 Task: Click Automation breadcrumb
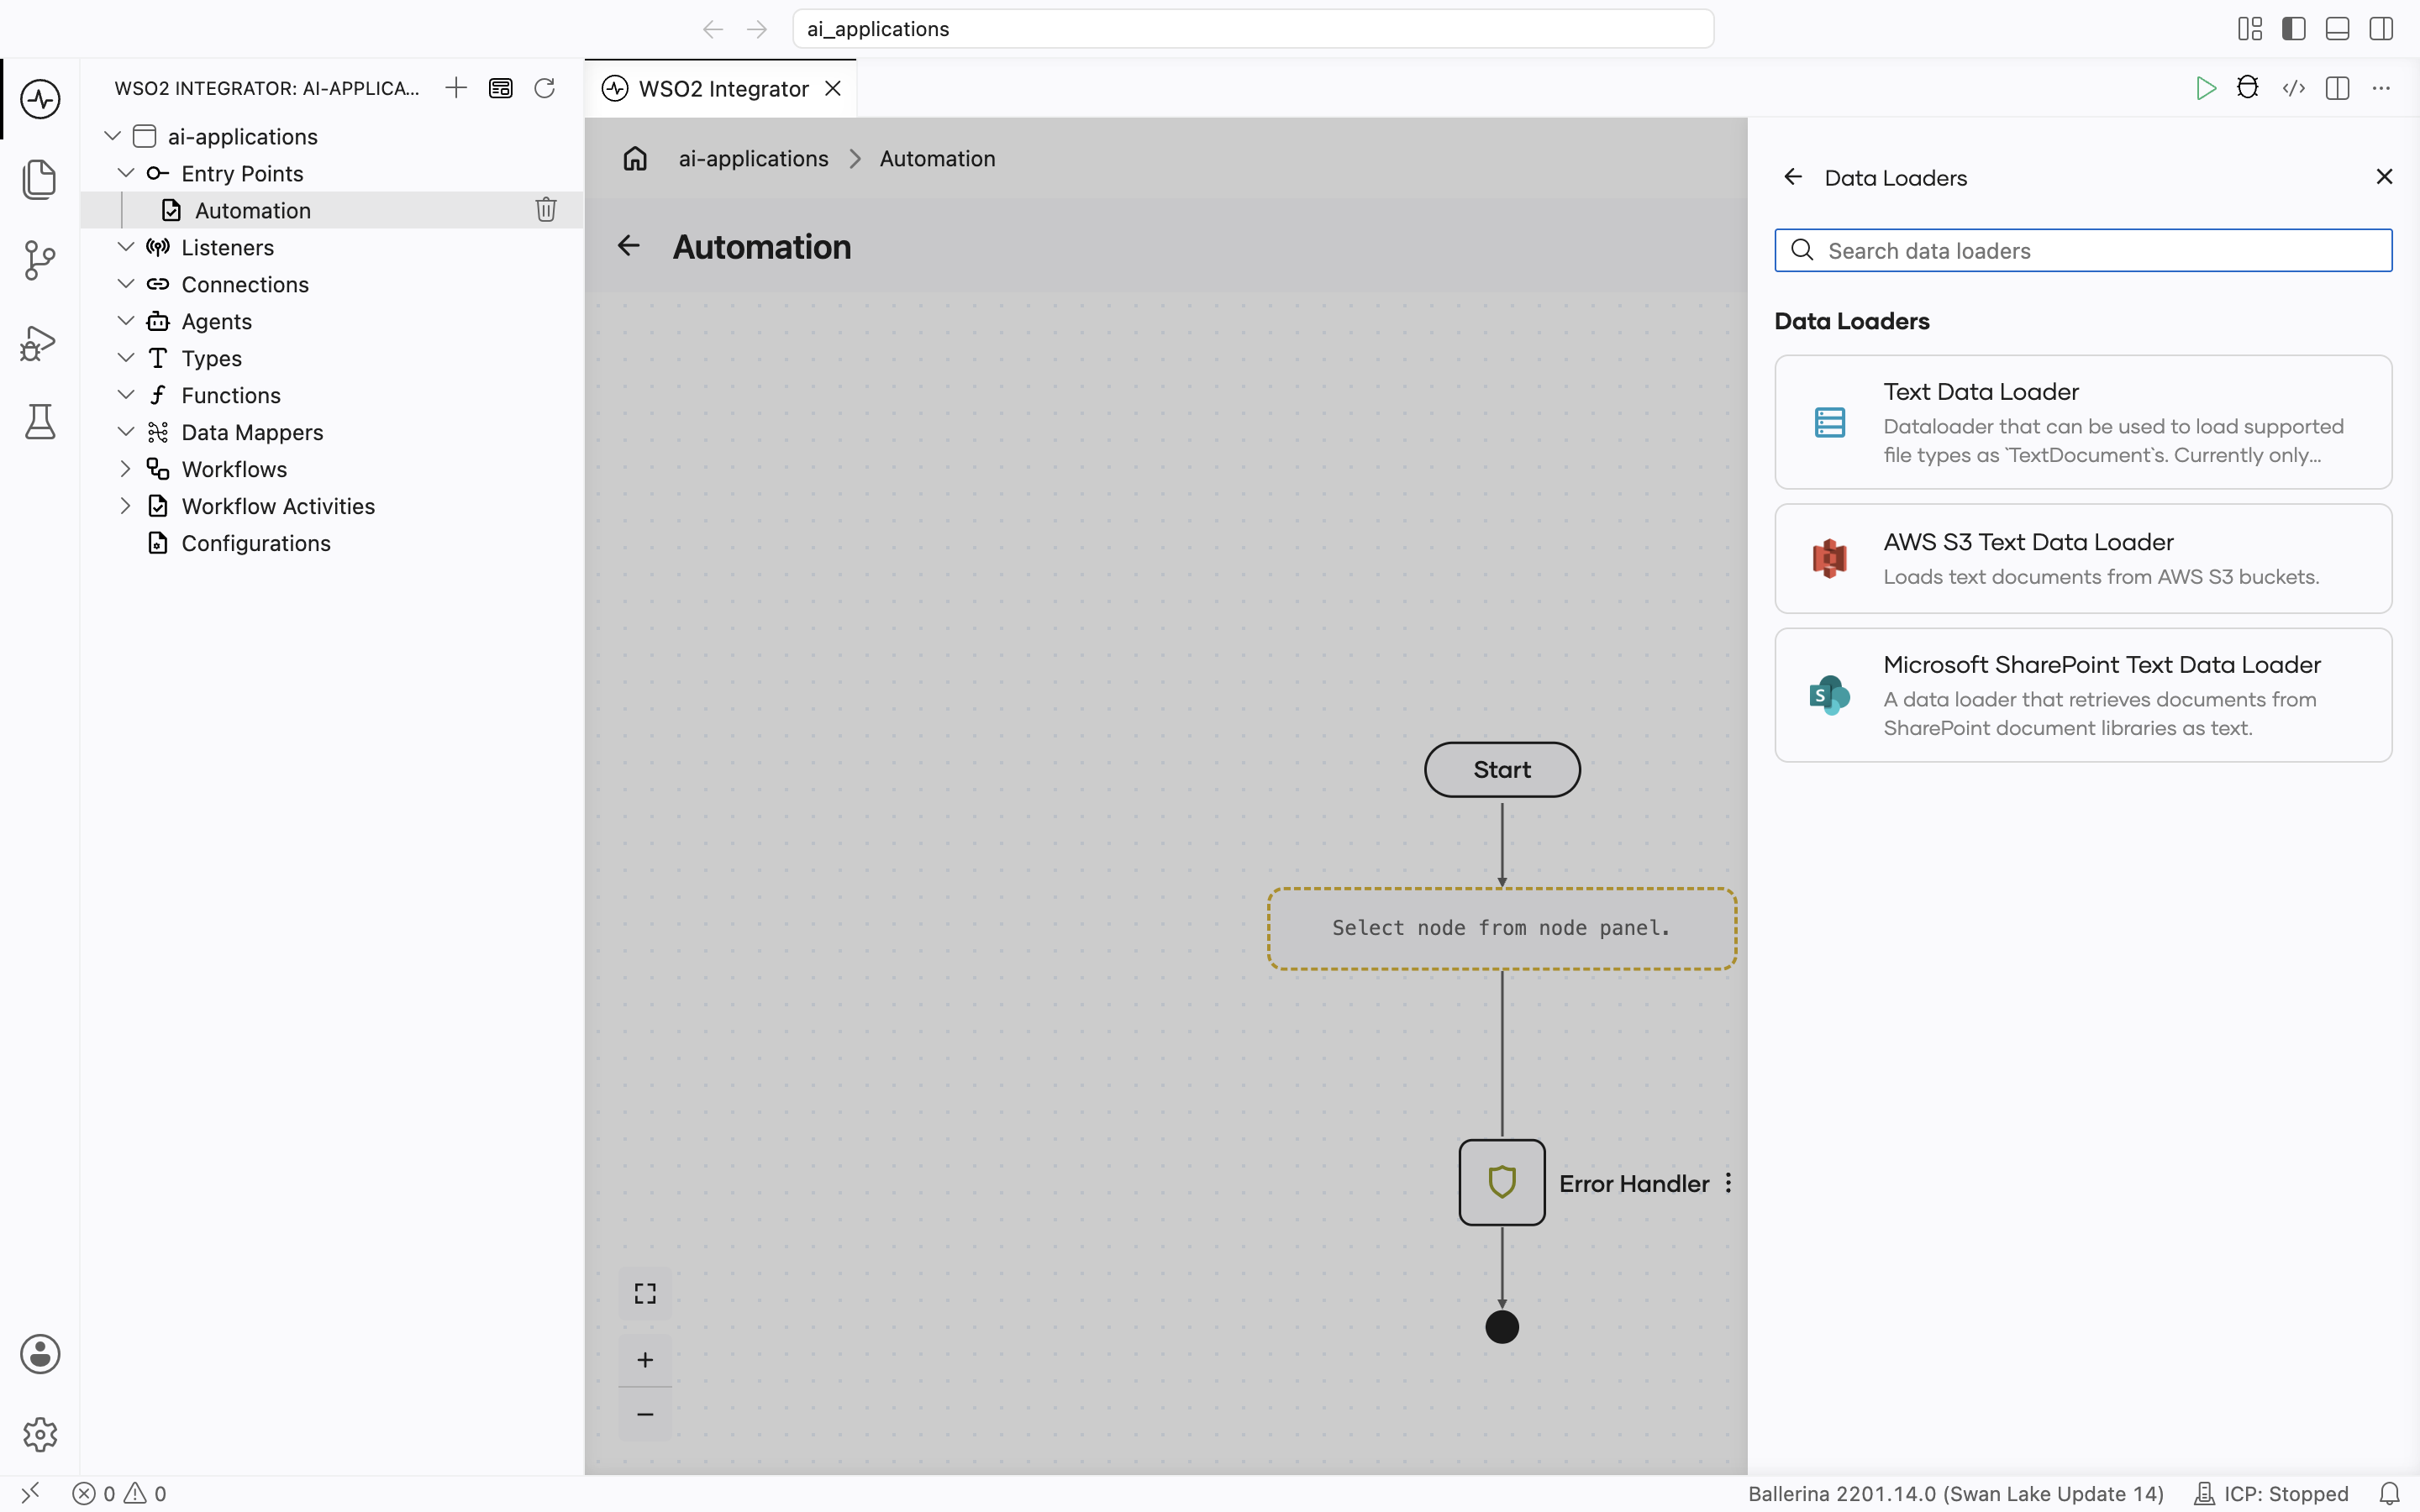(x=938, y=159)
